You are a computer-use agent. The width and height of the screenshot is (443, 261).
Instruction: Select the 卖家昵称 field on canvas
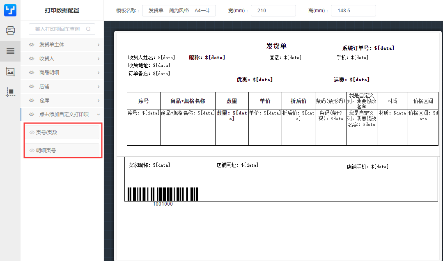[x=149, y=165]
